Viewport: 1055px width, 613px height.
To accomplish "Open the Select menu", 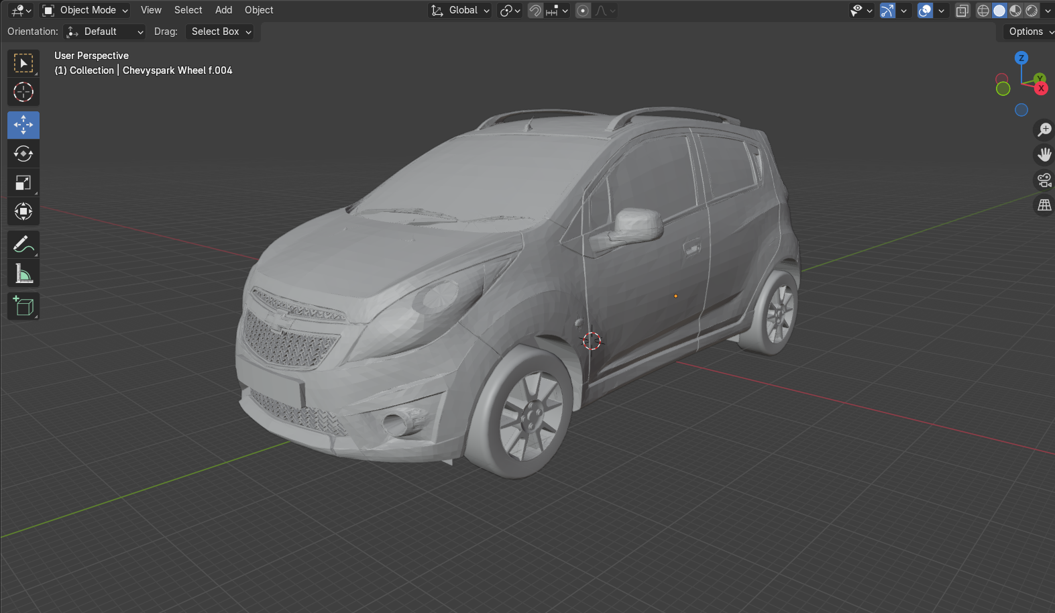I will [188, 10].
